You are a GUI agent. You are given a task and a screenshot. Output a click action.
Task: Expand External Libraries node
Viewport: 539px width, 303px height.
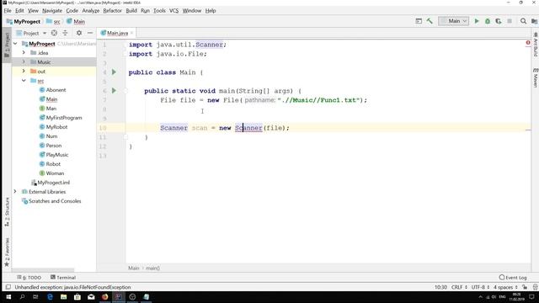15,192
